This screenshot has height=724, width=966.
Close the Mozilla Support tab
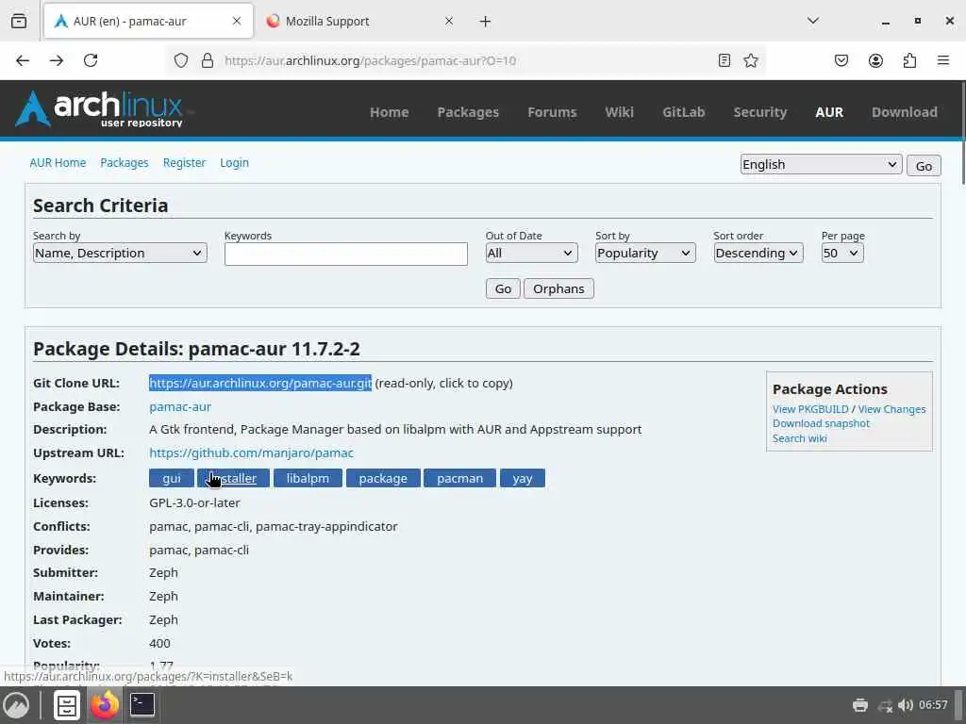449,21
